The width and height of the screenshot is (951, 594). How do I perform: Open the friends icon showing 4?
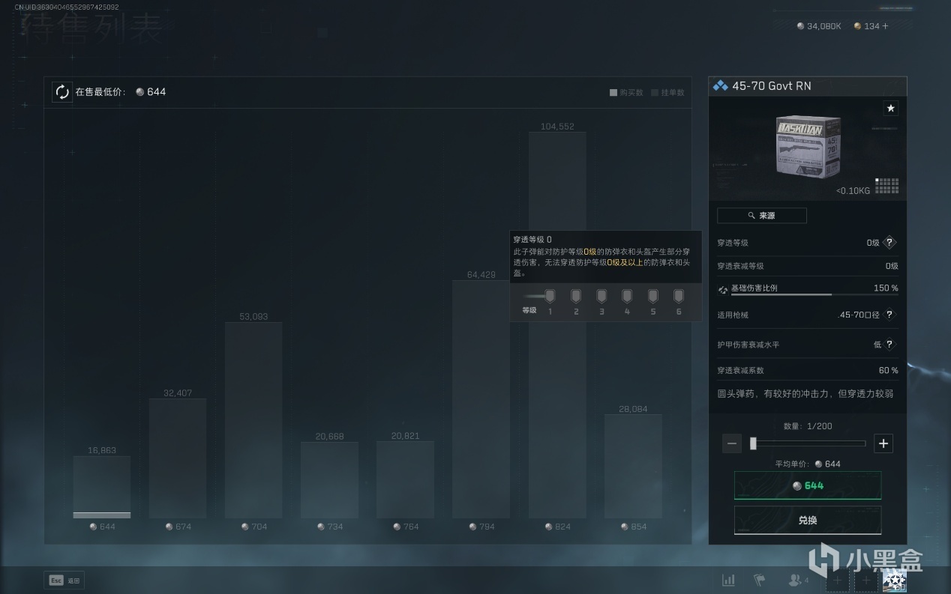coord(798,580)
